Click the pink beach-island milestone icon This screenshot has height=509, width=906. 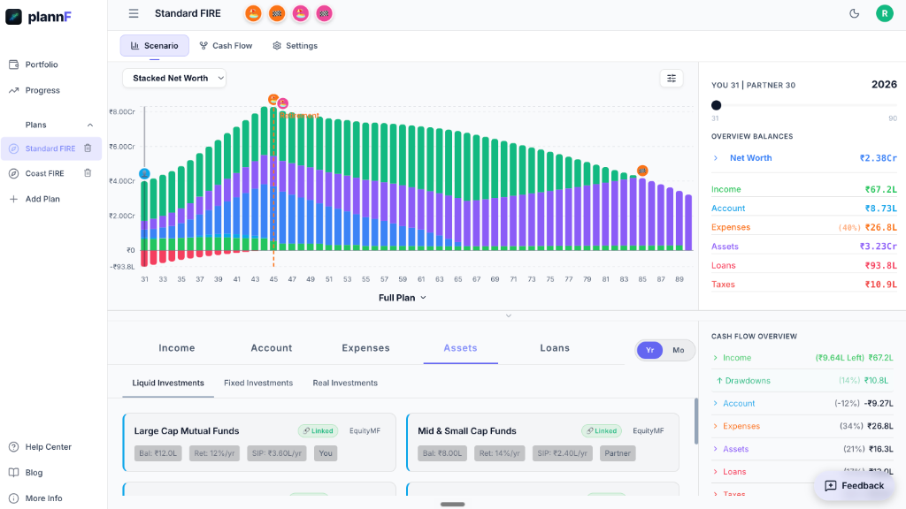[301, 13]
